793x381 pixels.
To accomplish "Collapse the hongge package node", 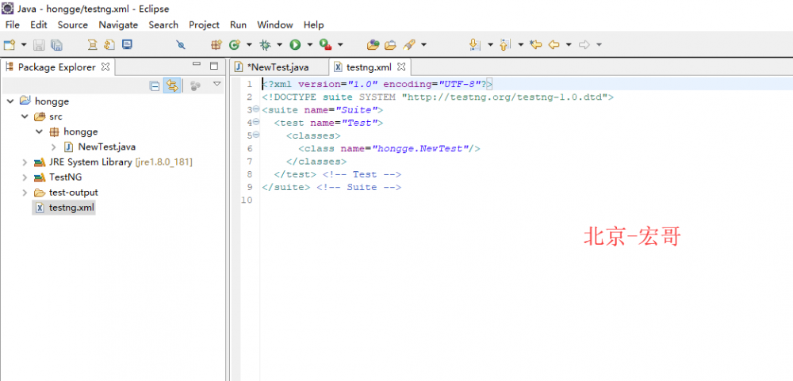I will coord(40,131).
